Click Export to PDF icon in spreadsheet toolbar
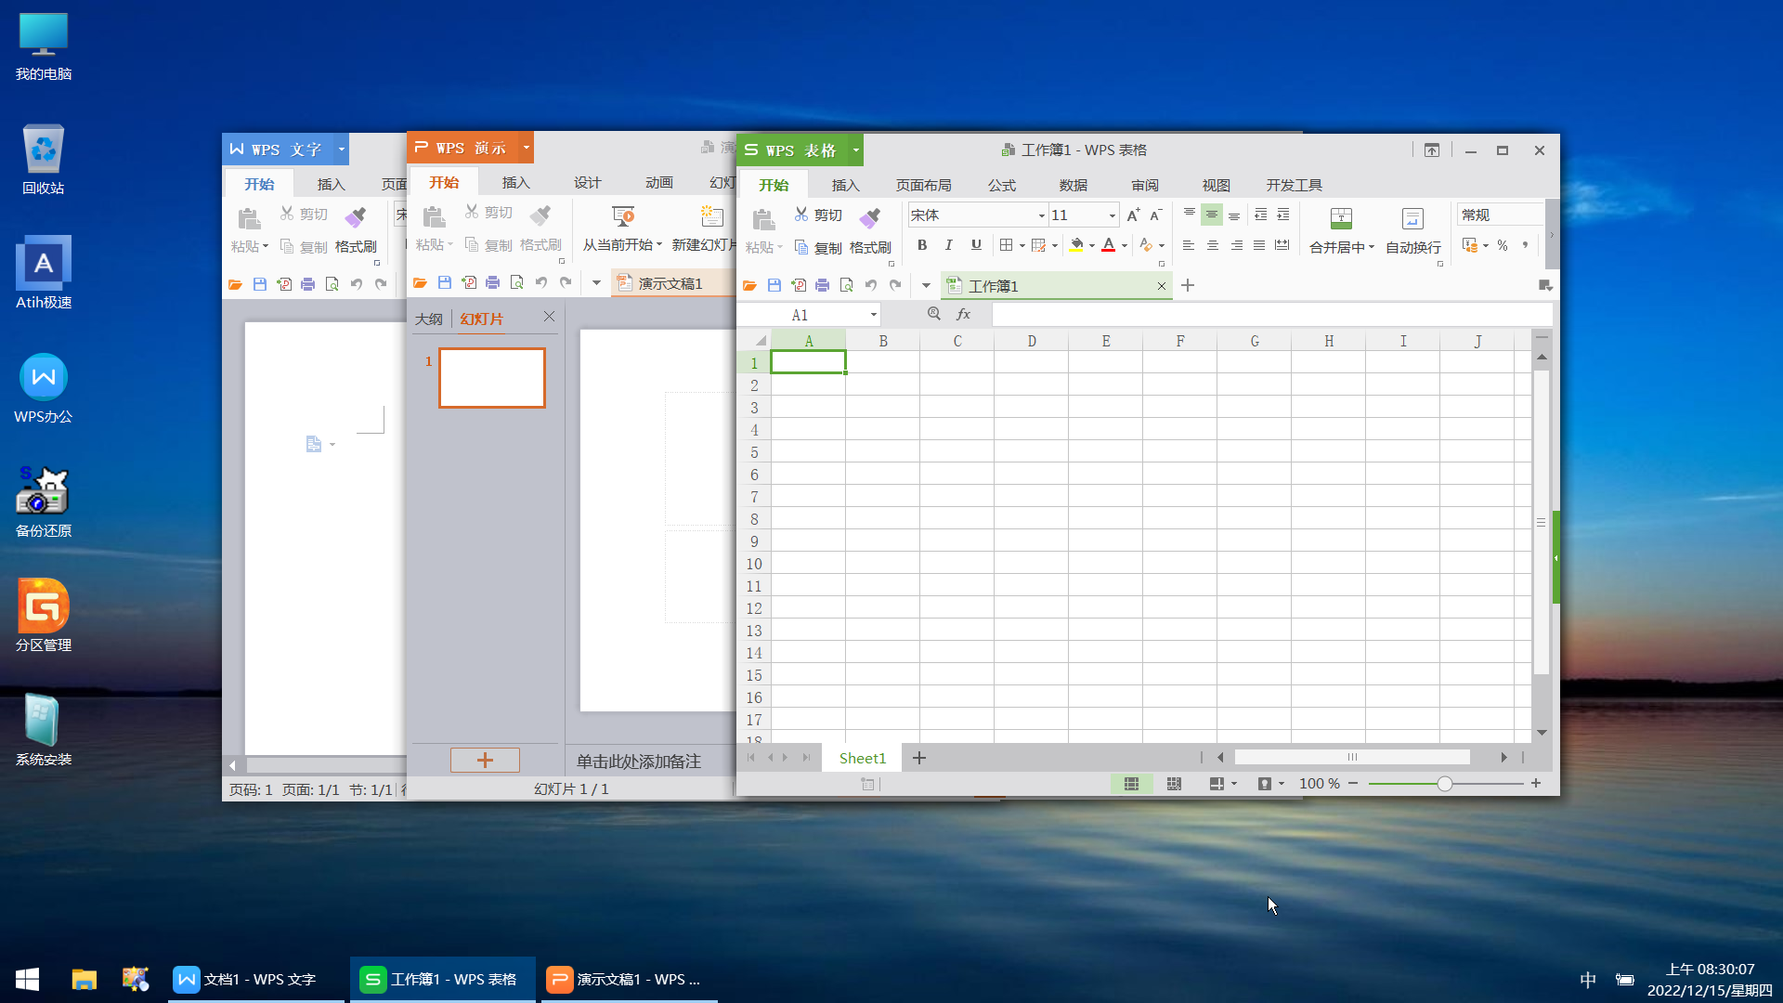Viewport: 1783px width, 1003px height. click(799, 285)
